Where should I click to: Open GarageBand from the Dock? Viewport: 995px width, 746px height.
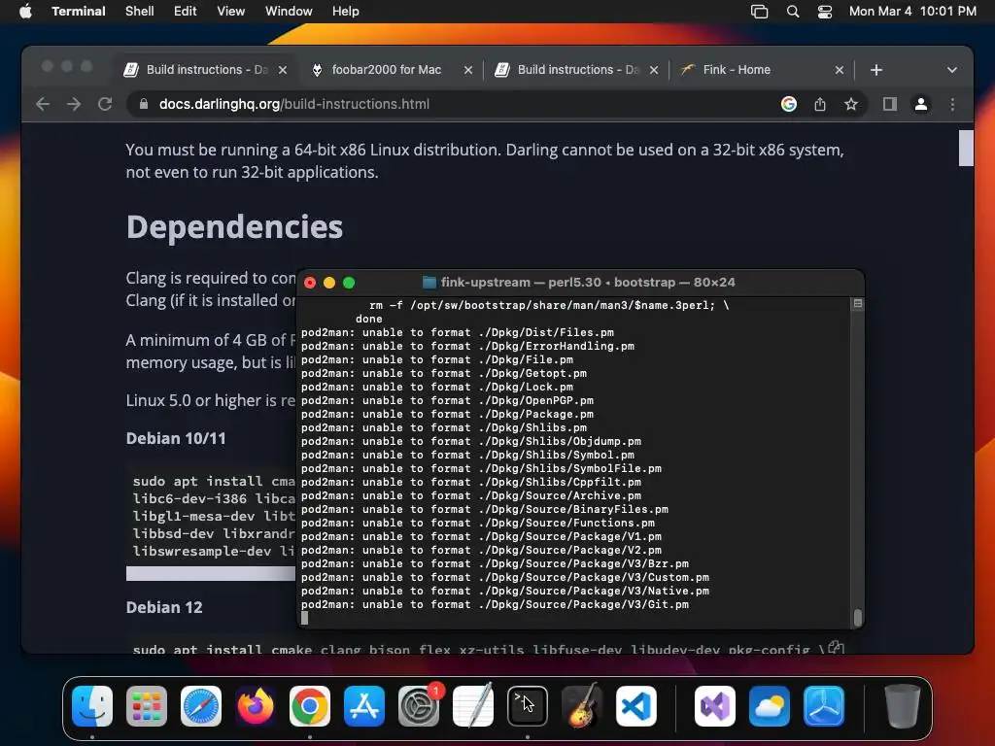582,705
